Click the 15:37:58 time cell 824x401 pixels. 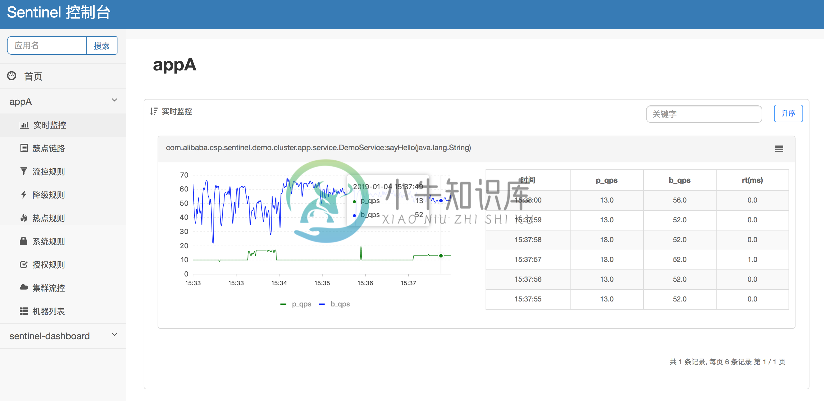point(528,240)
